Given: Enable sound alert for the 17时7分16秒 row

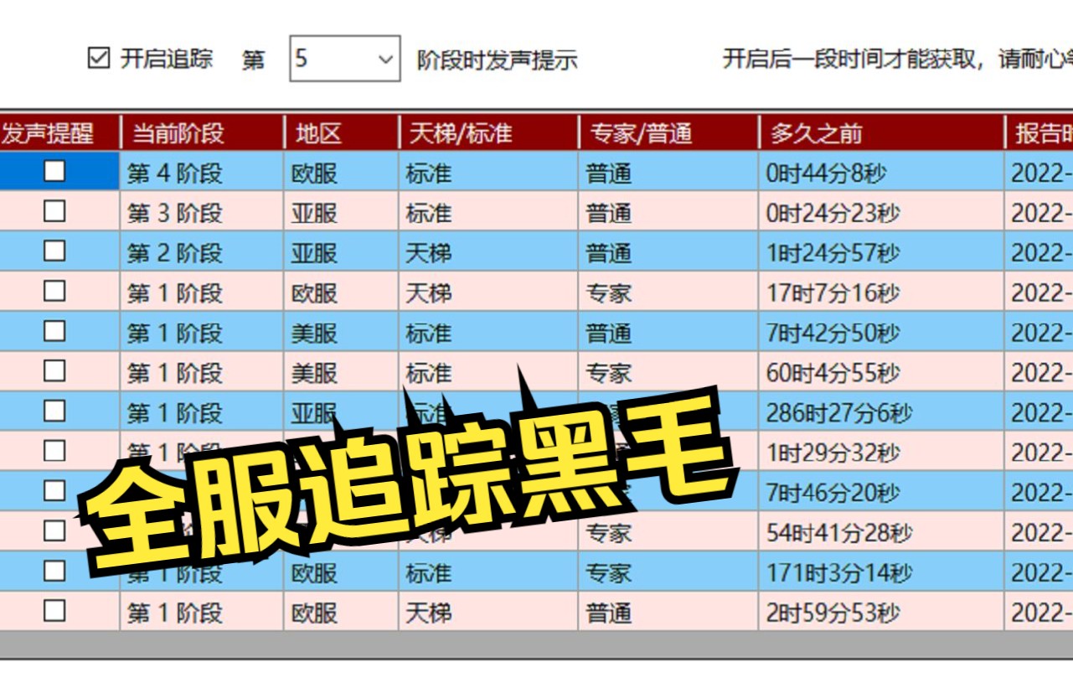Looking at the screenshot, I should (x=54, y=291).
